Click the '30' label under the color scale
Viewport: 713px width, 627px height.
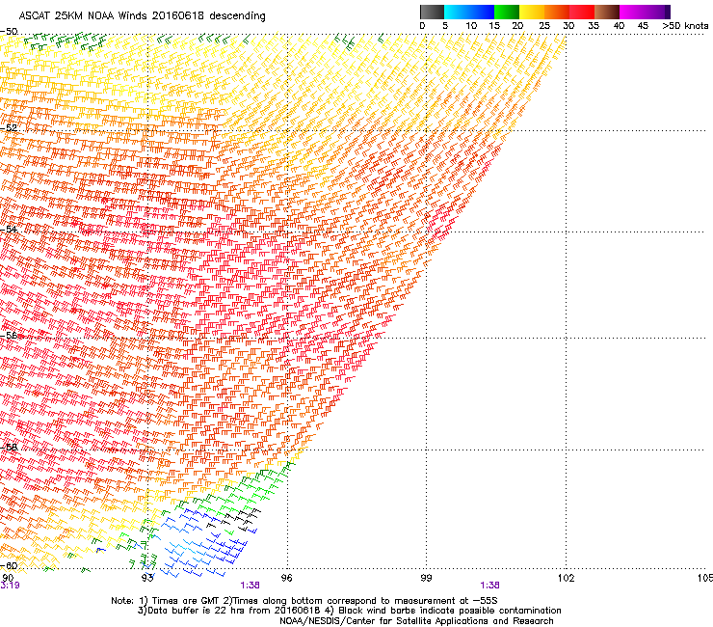coord(568,26)
